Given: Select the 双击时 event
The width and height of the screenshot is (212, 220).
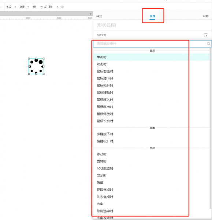Looking at the screenshot, I should (x=151, y=64).
